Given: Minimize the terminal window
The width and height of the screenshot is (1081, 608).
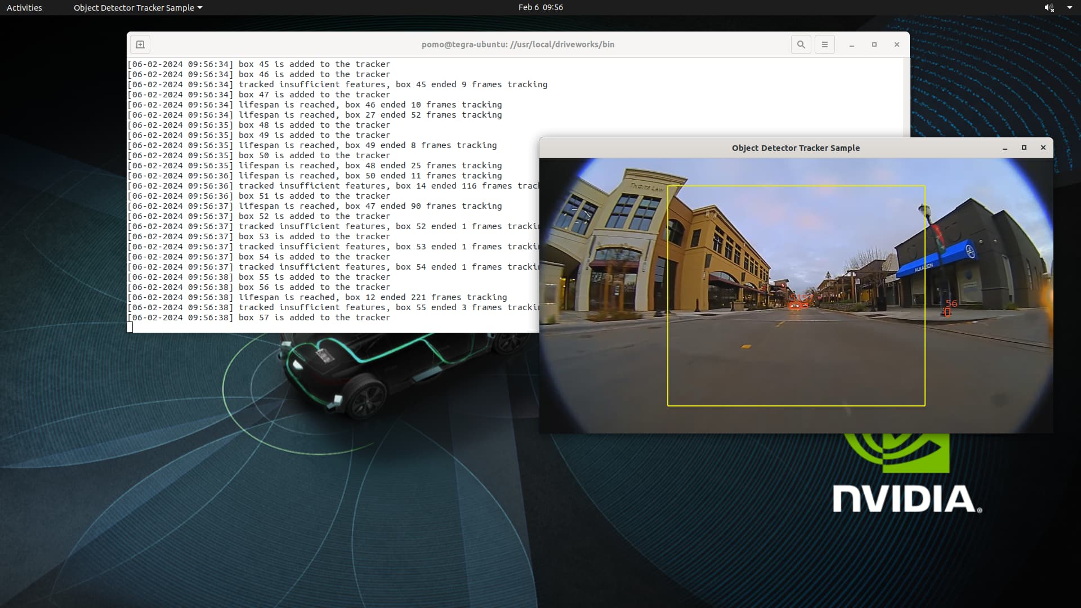Looking at the screenshot, I should coord(852,44).
